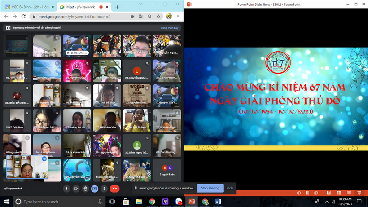Mute the microphone in Meet
Screen dimensions: 368x207
66,189
